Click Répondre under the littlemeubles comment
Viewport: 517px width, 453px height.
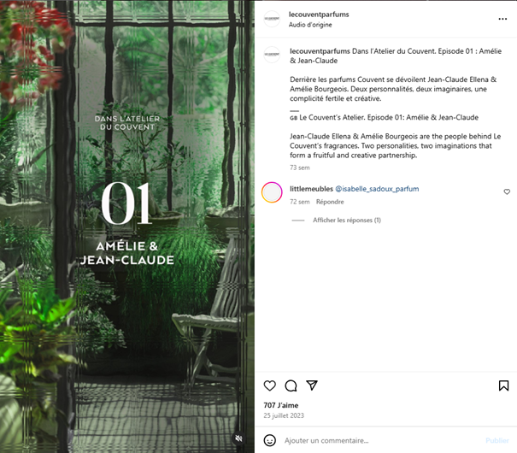(330, 202)
